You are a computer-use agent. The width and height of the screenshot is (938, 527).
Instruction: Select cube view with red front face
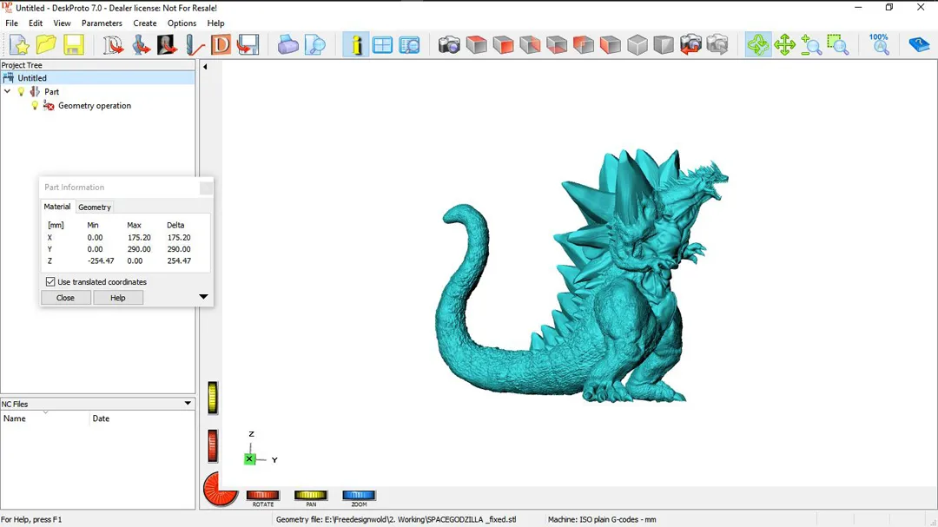tap(503, 45)
